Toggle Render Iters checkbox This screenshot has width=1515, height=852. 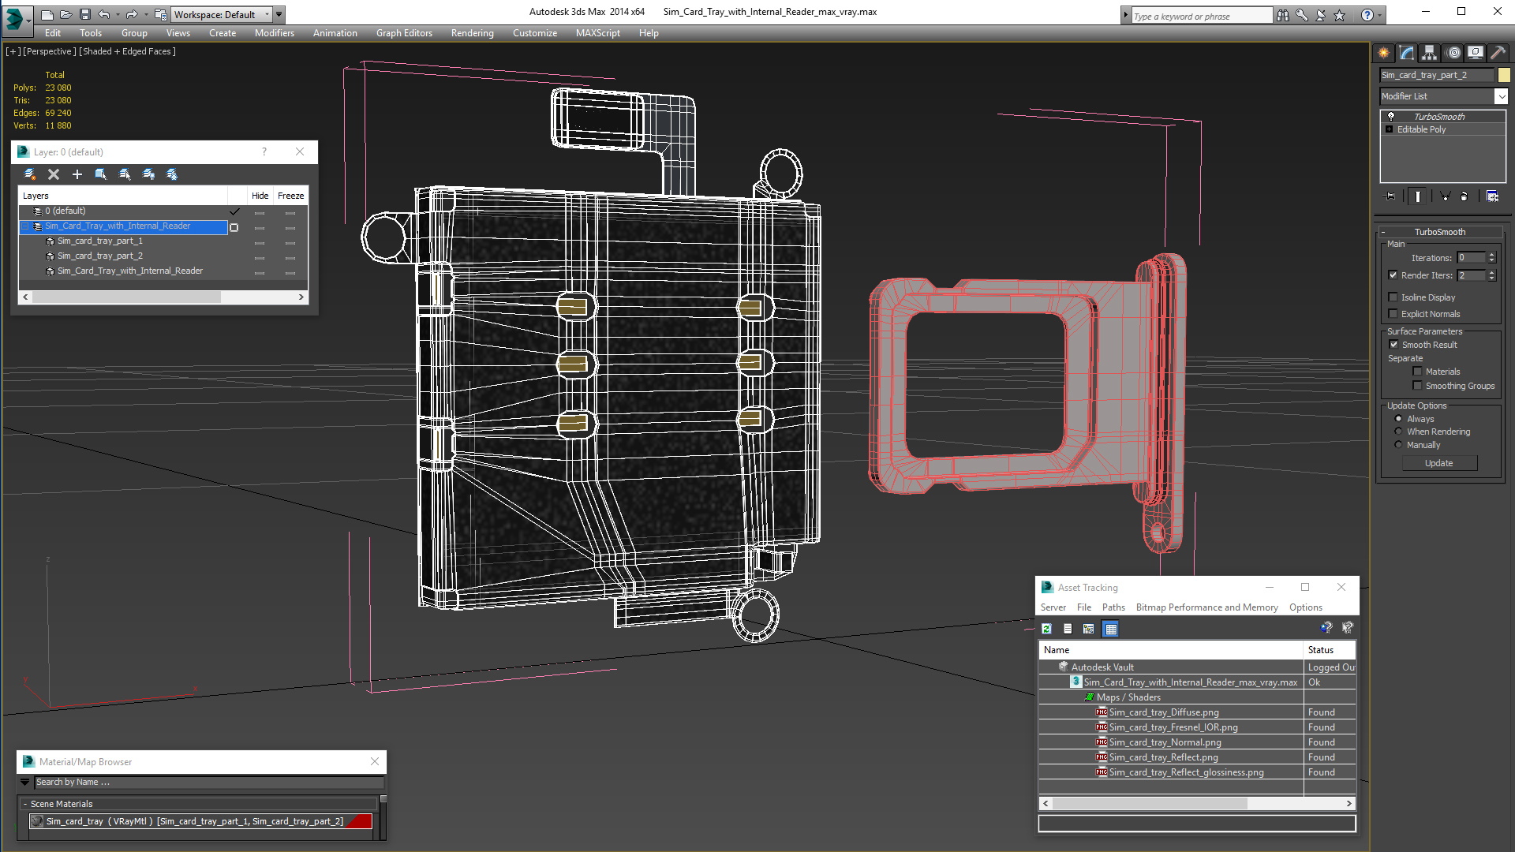coord(1393,275)
